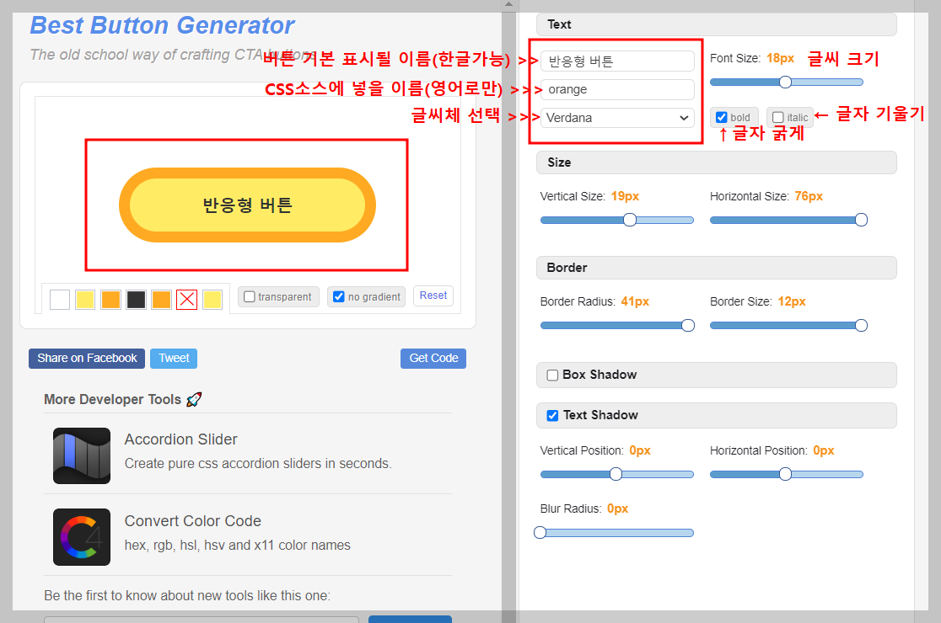Open the Verdana font family dropdown
Viewport: 941px width, 623px height.
pos(616,117)
